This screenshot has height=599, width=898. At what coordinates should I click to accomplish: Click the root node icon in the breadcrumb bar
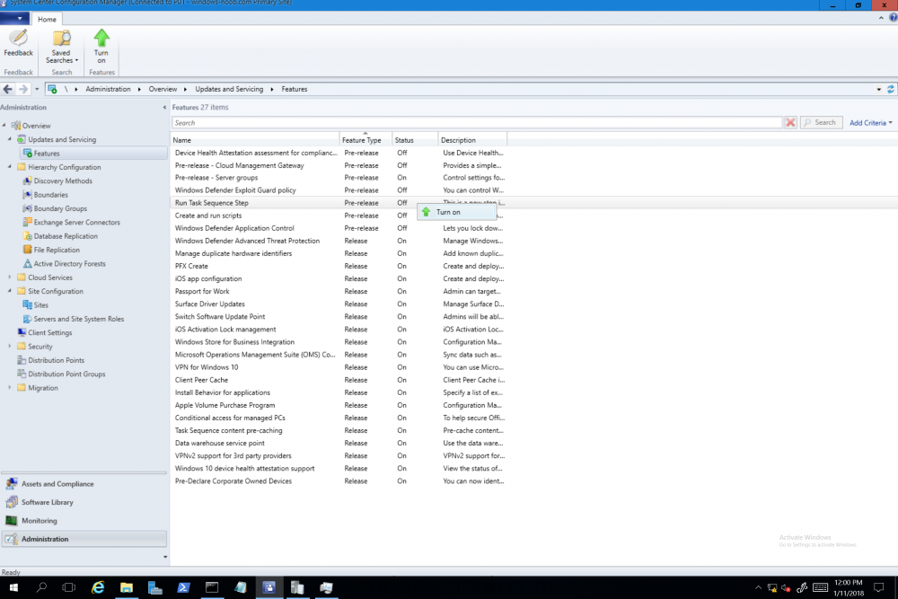click(x=52, y=89)
